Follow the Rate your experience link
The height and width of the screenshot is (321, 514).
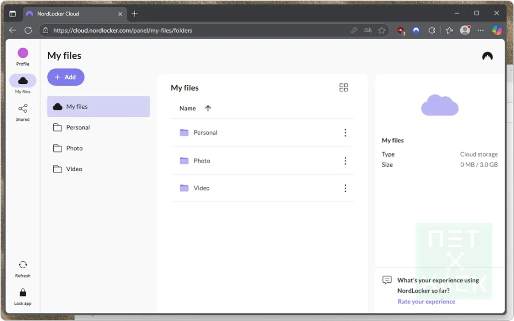point(426,301)
